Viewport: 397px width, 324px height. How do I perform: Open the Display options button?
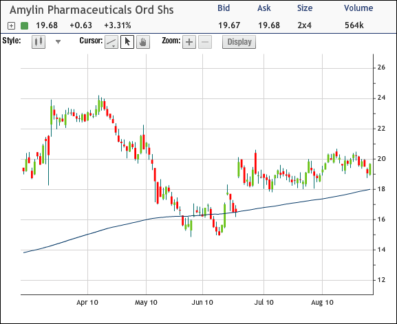(x=239, y=42)
